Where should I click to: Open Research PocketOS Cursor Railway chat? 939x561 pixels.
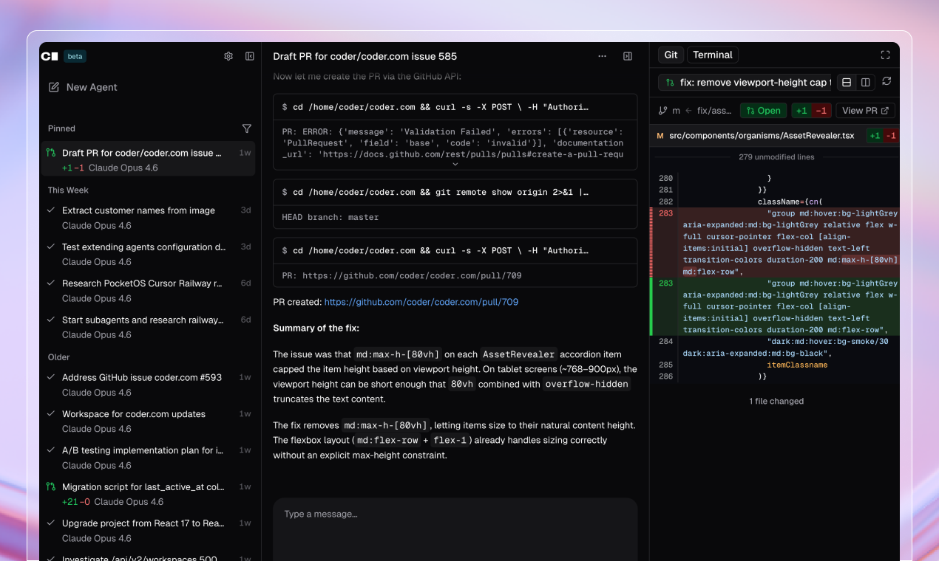tap(148, 290)
